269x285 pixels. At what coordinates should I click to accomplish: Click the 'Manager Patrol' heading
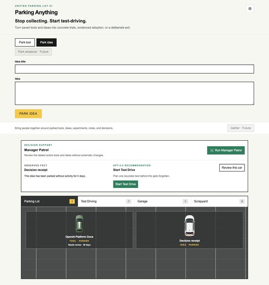coord(36,150)
